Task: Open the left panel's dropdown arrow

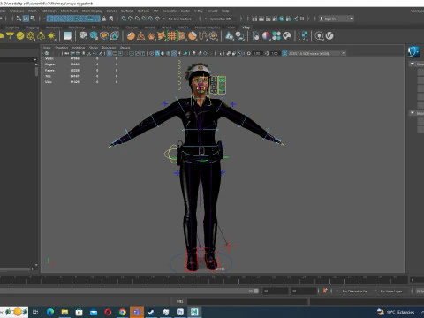Action: pos(35,59)
